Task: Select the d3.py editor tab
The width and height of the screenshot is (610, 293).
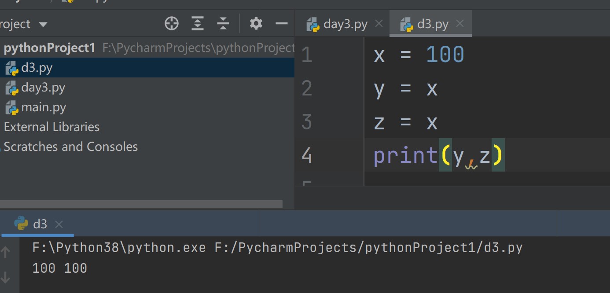Action: (432, 24)
